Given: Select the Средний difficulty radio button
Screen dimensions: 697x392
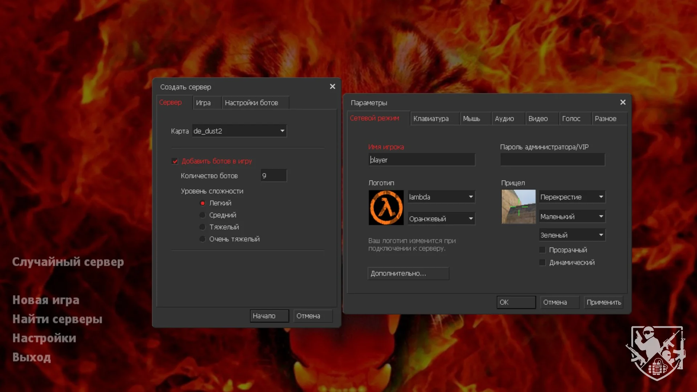Looking at the screenshot, I should pos(203,215).
